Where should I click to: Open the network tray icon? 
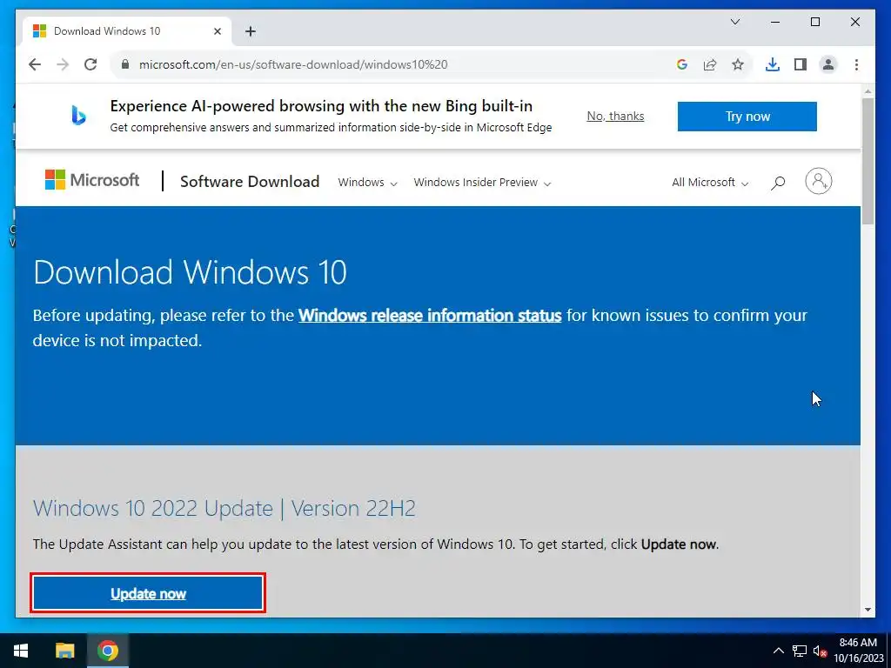click(800, 651)
